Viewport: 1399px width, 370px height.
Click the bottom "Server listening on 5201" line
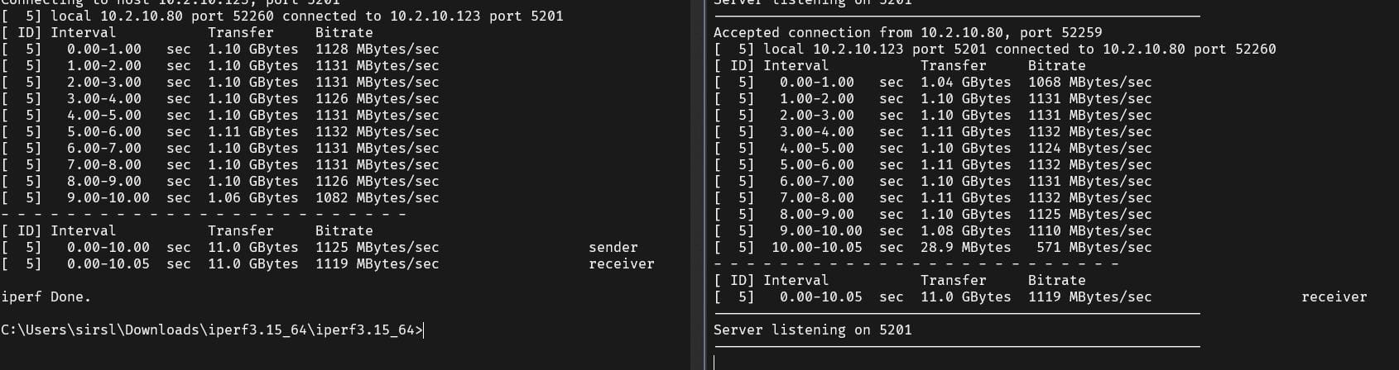(x=812, y=330)
